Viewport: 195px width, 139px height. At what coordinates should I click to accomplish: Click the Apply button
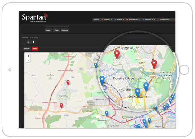click(48, 30)
